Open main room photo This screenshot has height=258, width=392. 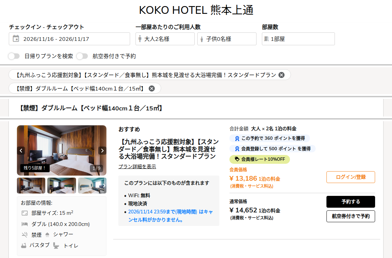pos(62,150)
